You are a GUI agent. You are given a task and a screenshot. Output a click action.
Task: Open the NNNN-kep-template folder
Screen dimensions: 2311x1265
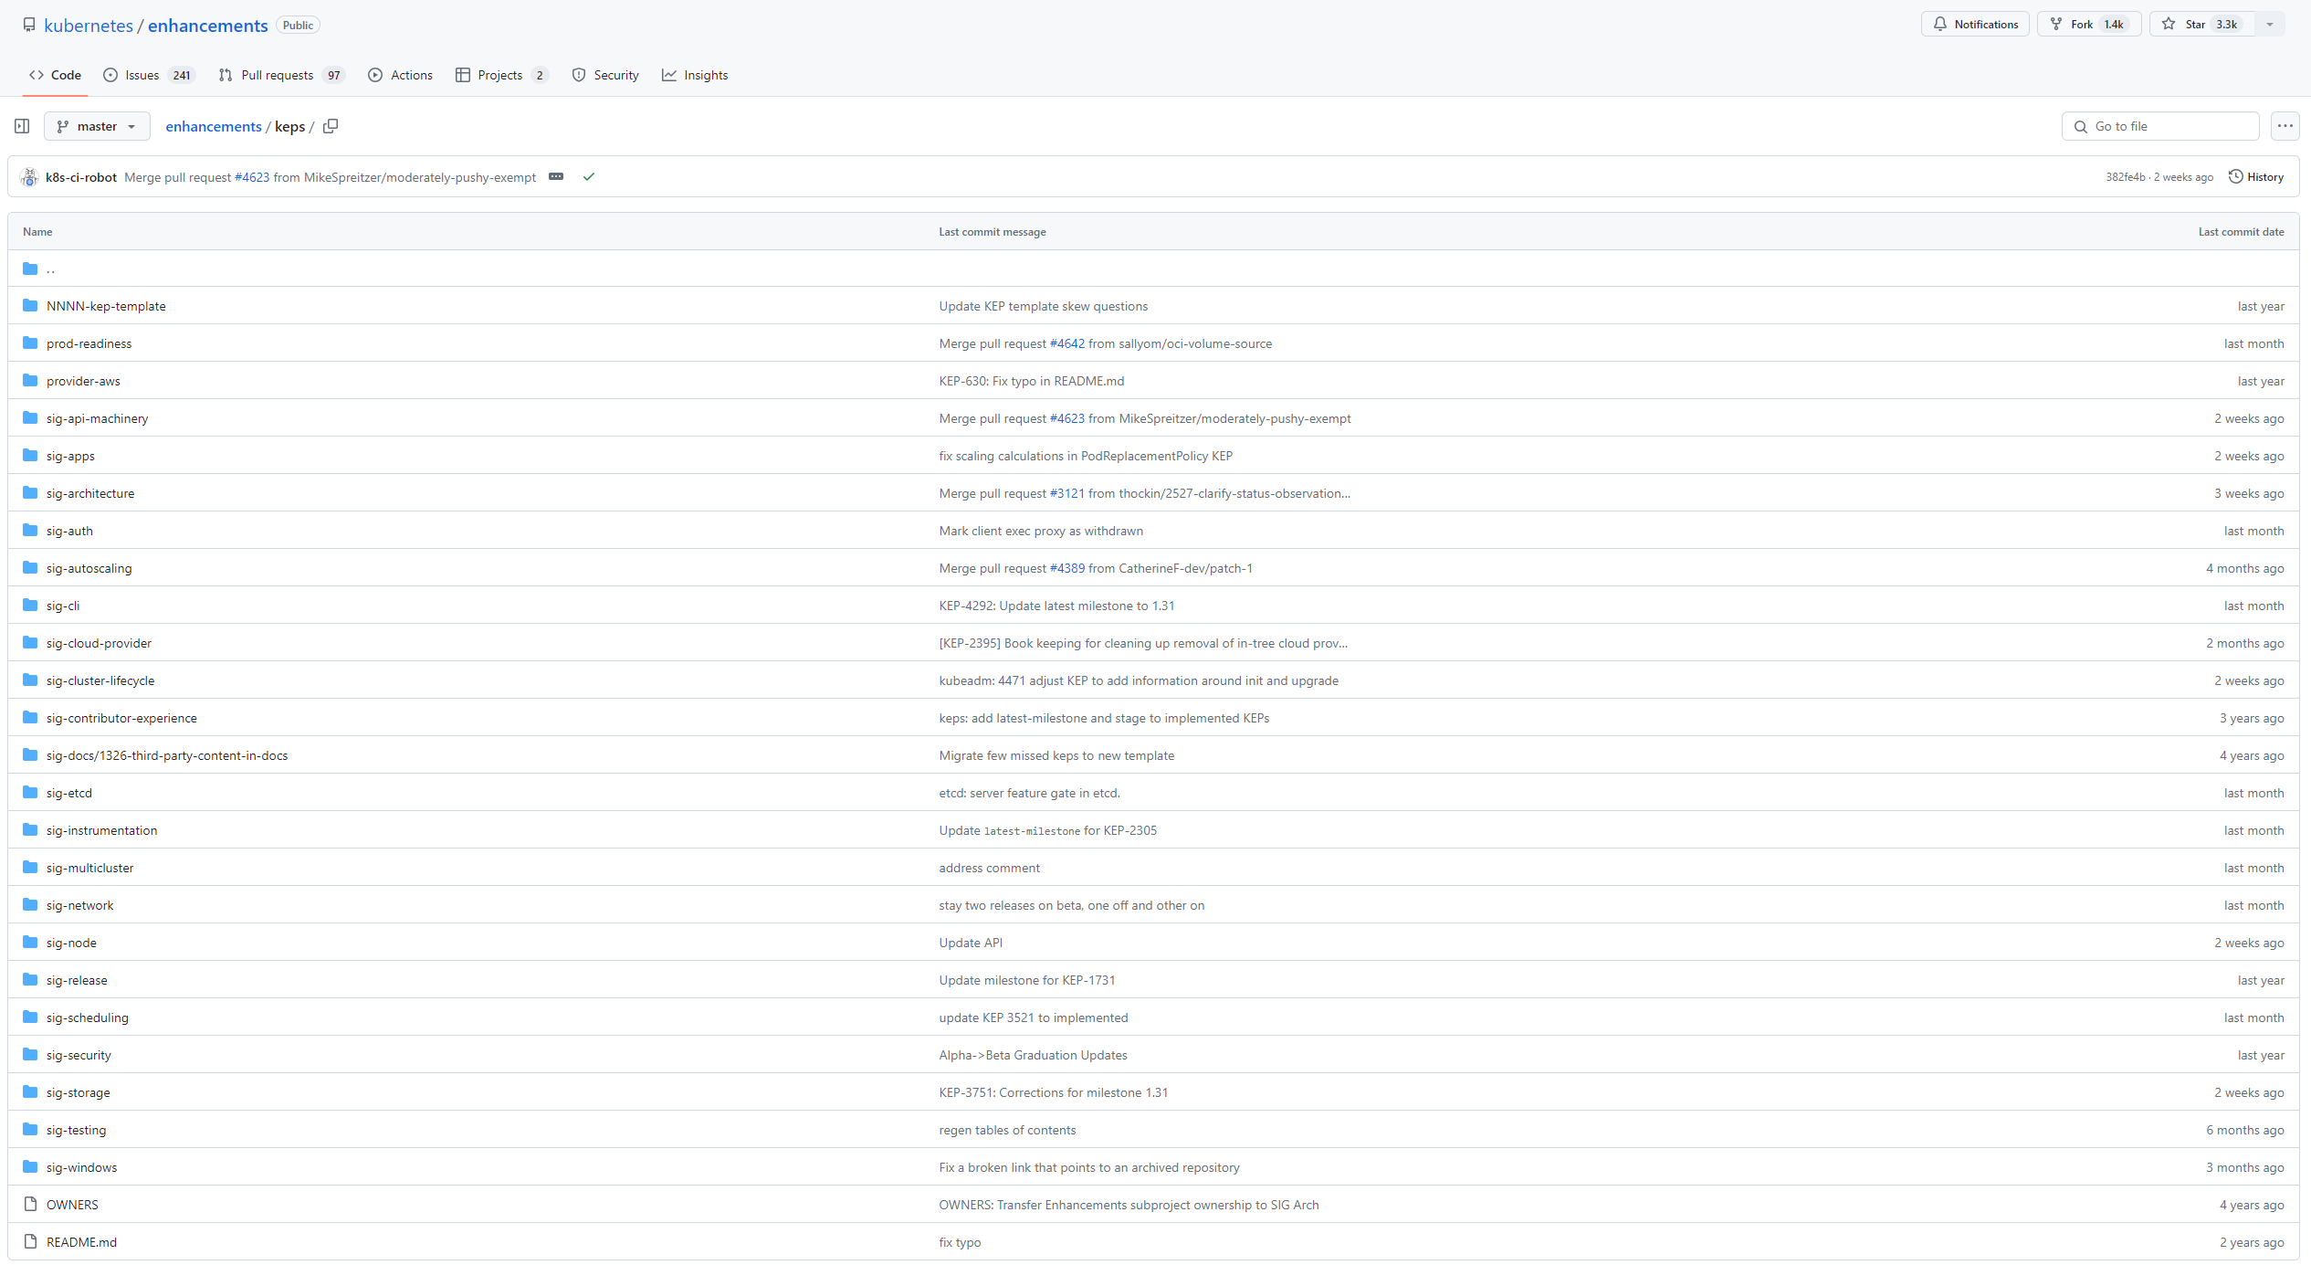106,306
